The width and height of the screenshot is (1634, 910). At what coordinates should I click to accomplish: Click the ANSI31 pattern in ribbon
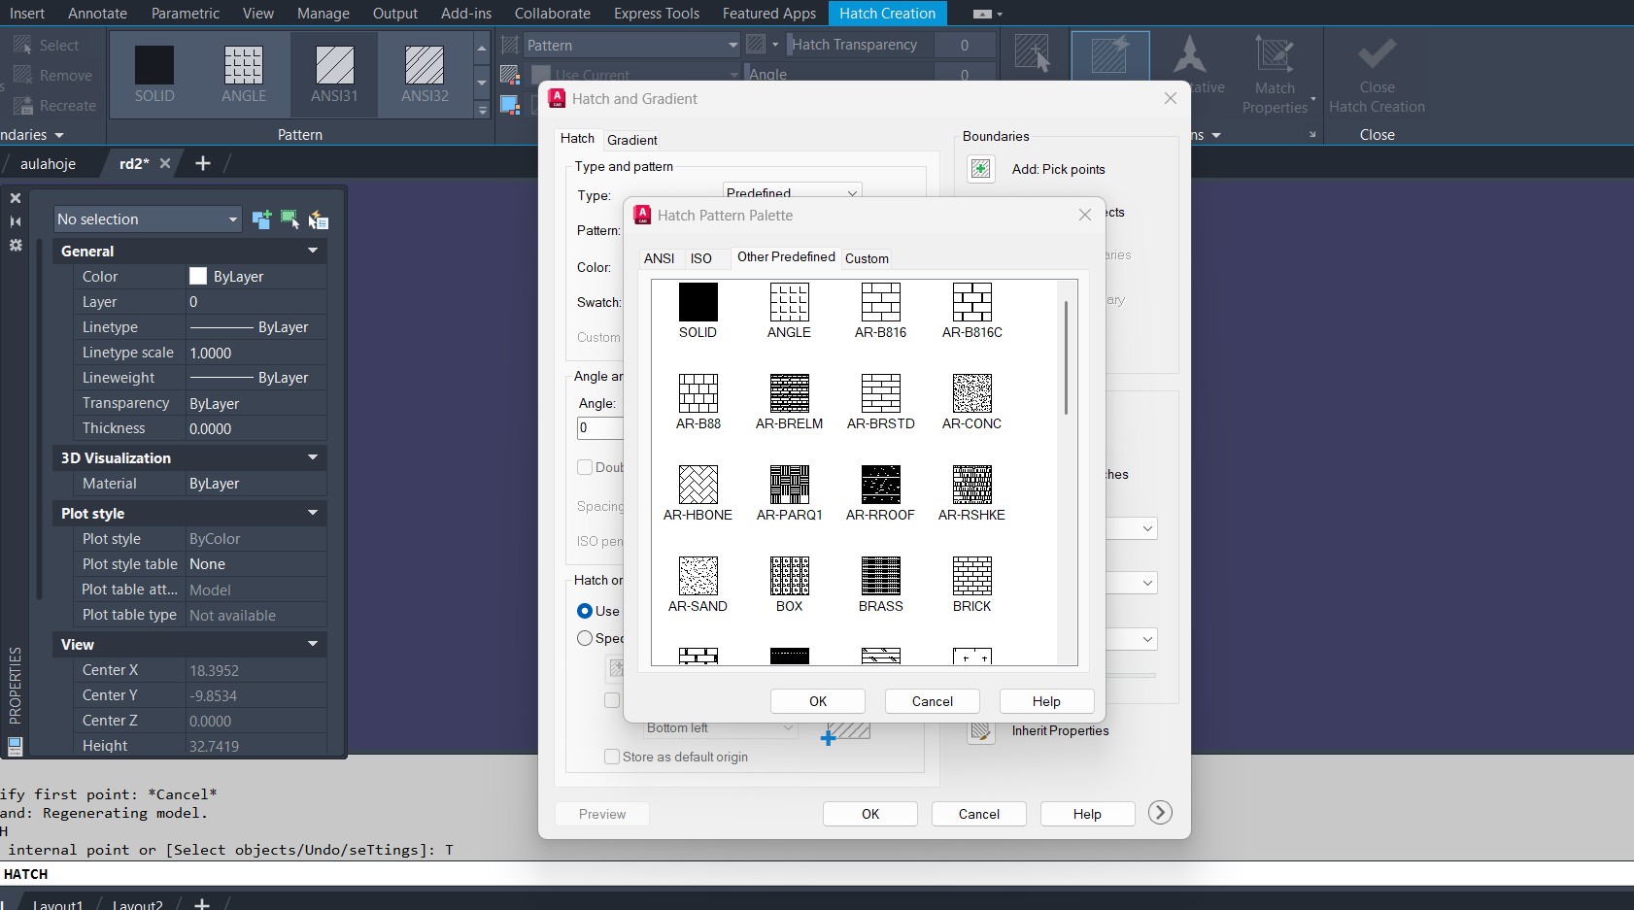pos(334,74)
